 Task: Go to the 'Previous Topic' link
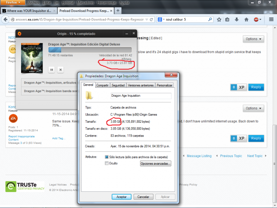pos(231,156)
